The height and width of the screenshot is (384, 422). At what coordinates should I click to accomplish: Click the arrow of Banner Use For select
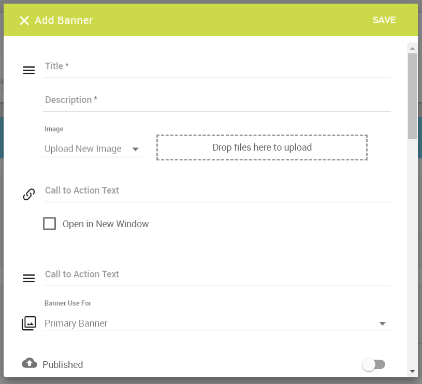[383, 323]
